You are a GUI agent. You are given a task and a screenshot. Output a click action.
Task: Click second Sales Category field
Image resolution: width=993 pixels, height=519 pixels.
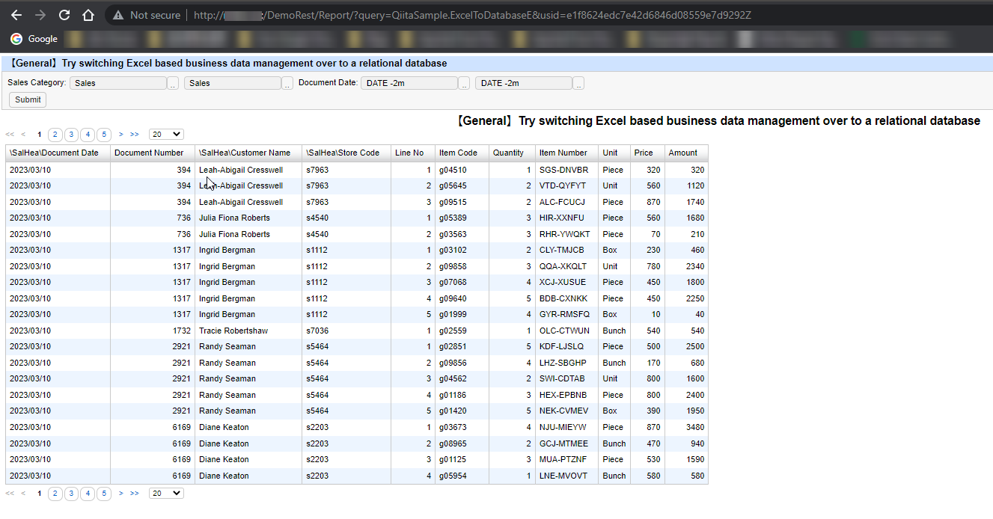pyautogui.click(x=233, y=83)
